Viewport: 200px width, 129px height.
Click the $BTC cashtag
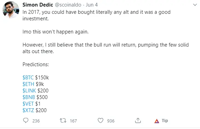28,78
